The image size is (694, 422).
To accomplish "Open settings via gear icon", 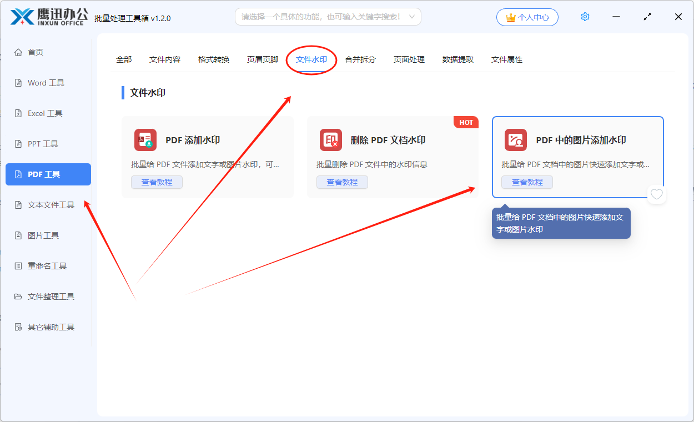I will pos(585,17).
